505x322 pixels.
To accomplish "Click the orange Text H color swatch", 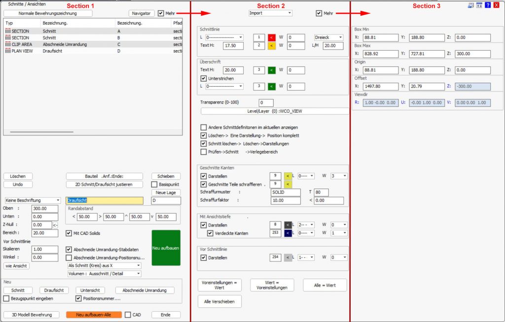I will coord(271,46).
